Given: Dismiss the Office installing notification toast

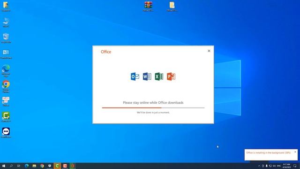Looking at the screenshot, I should click(x=295, y=152).
